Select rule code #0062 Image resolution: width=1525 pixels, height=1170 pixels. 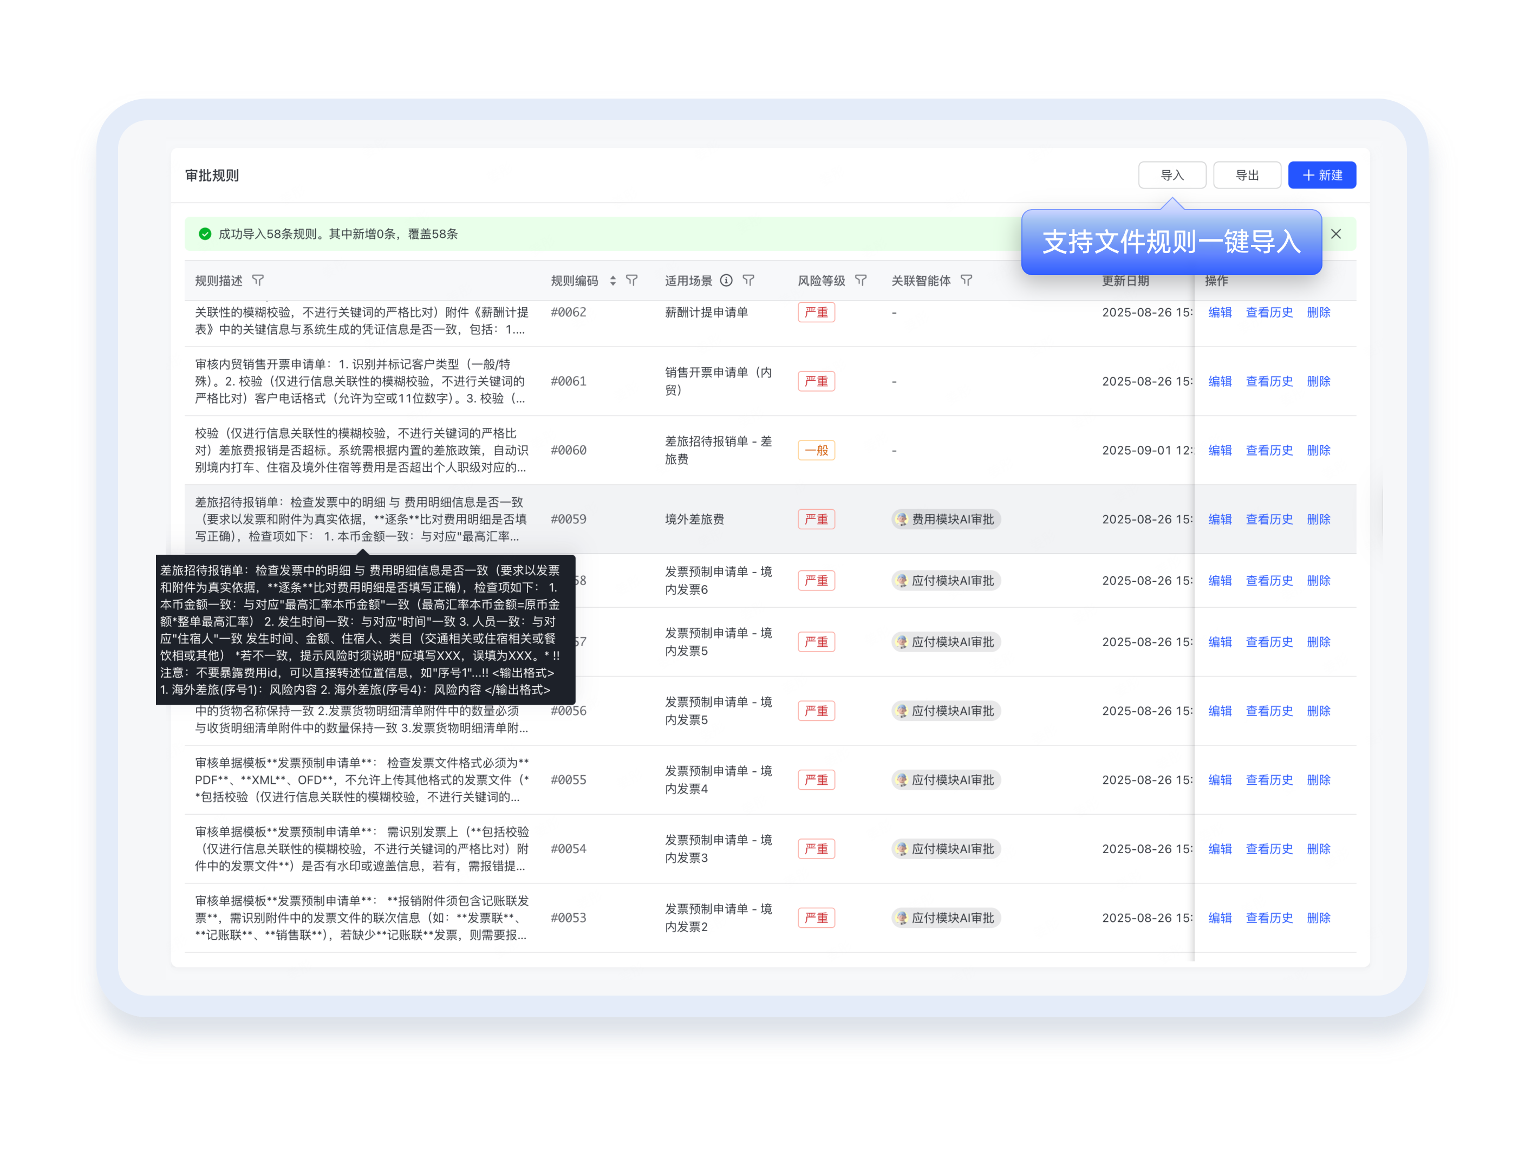568,312
